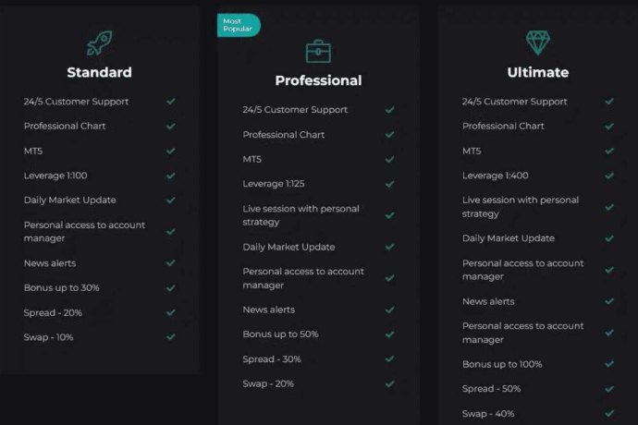The width and height of the screenshot is (638, 425).
Task: Click checkmark next to Bonus up to 30%
Action: 171,288
